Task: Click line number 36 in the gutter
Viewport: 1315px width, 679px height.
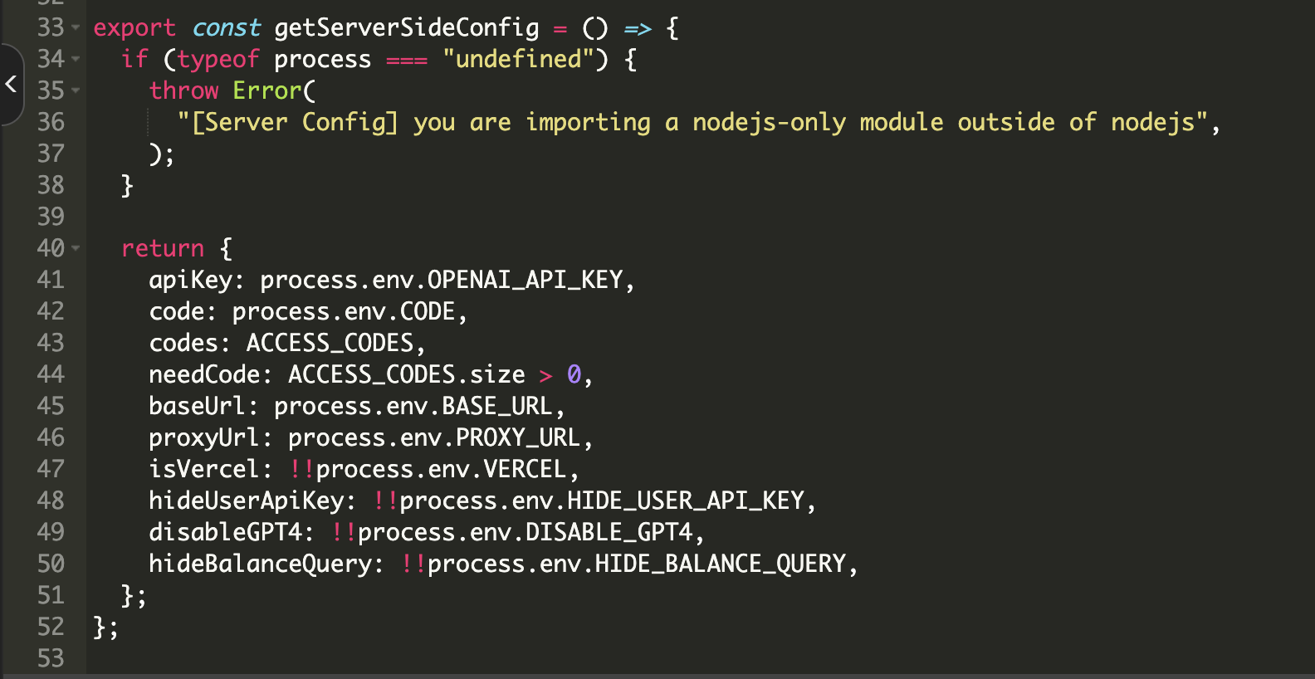Action: tap(51, 123)
